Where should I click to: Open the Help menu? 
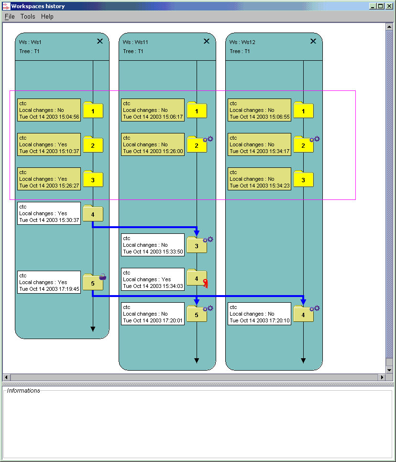(x=47, y=16)
